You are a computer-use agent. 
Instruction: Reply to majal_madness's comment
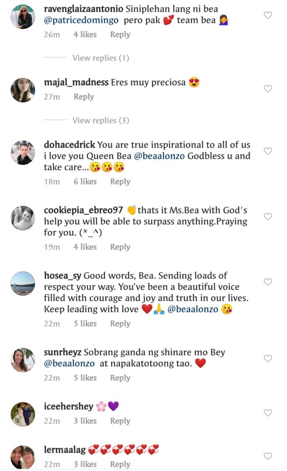tap(84, 97)
